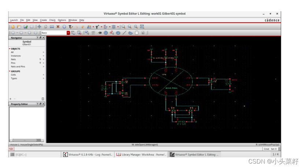This screenshot has height=168, width=304.
Task: Click the Copy toolbar icon
Action: pyautogui.click(x=45, y=27)
